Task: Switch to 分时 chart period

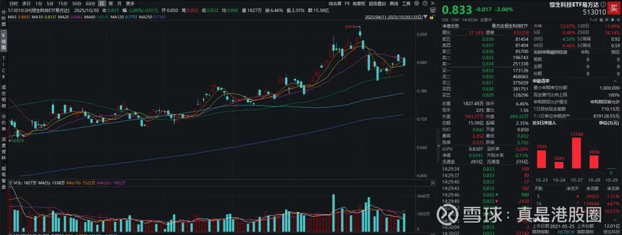Action: click(14, 3)
